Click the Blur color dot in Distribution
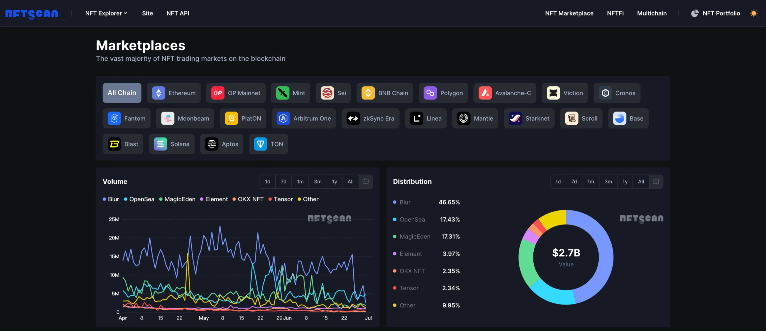 pos(395,202)
